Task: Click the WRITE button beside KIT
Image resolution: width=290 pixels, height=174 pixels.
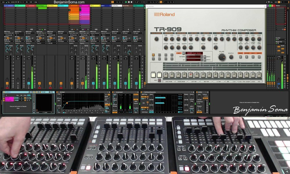Action: (204, 60)
